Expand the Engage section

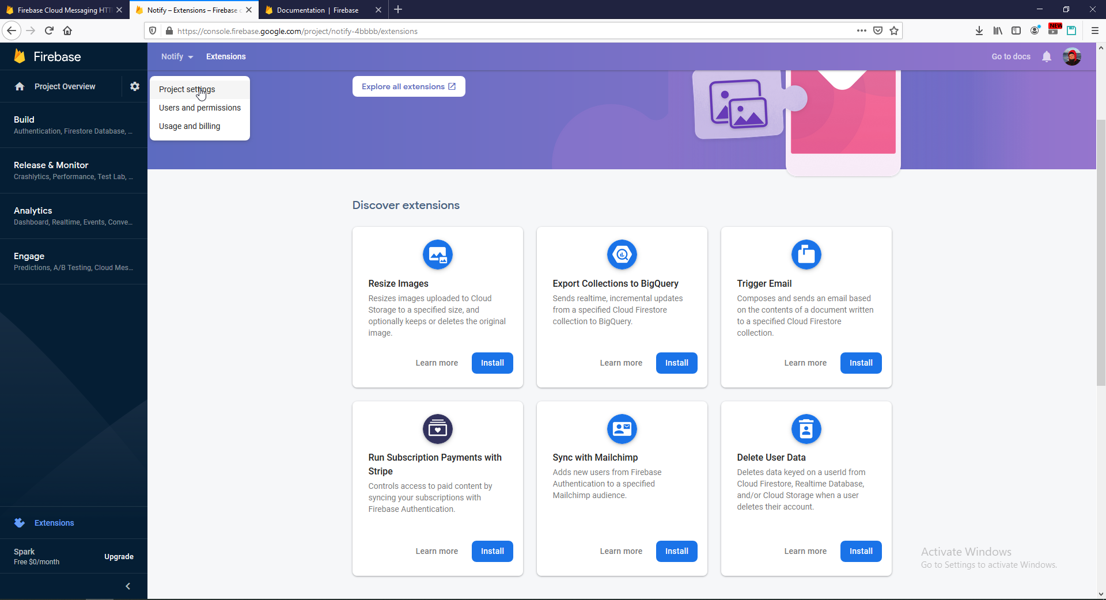pyautogui.click(x=74, y=261)
